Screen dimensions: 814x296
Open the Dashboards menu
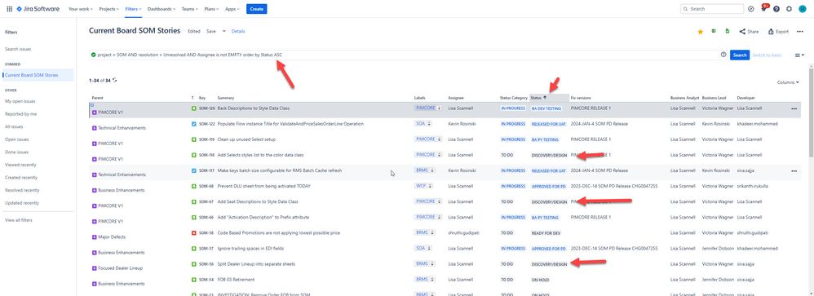[x=161, y=9]
